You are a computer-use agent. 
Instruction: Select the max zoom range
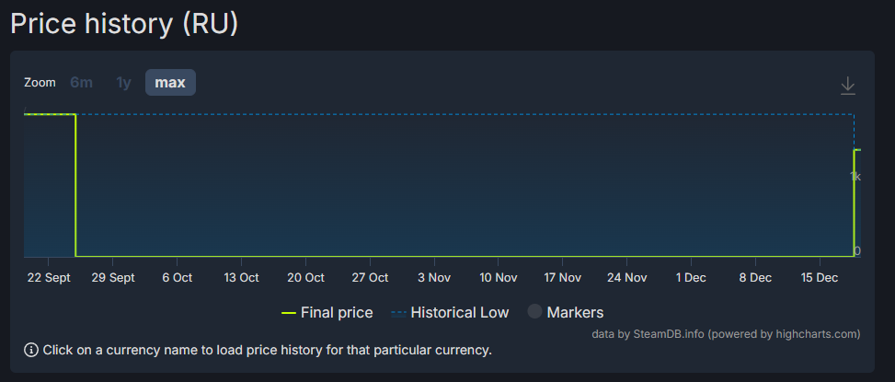170,83
